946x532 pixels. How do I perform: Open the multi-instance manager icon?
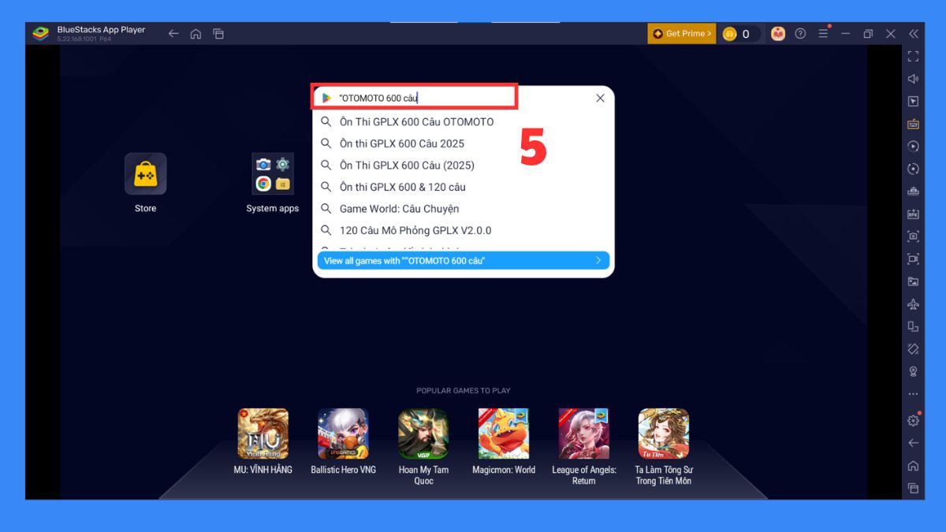click(x=913, y=192)
